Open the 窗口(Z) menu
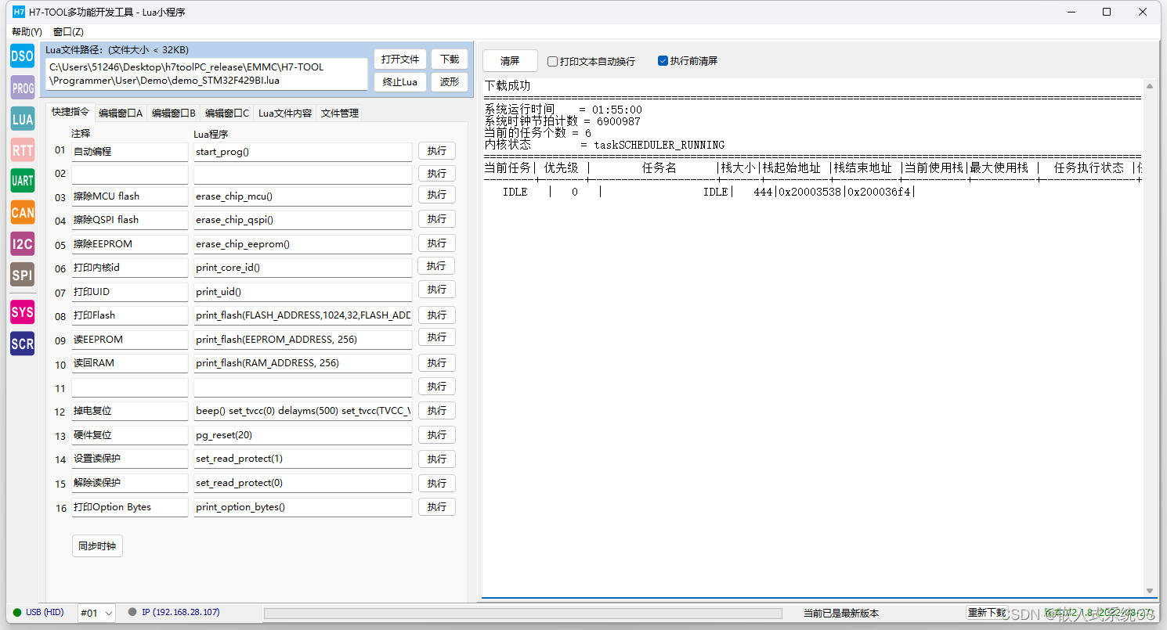1167x630 pixels. 68,32
